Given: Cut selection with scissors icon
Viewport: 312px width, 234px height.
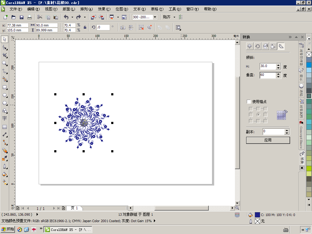Looking at the screenshot, I should point(40,17).
